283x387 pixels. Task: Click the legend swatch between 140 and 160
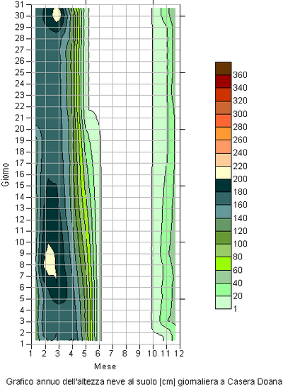coord(223,211)
